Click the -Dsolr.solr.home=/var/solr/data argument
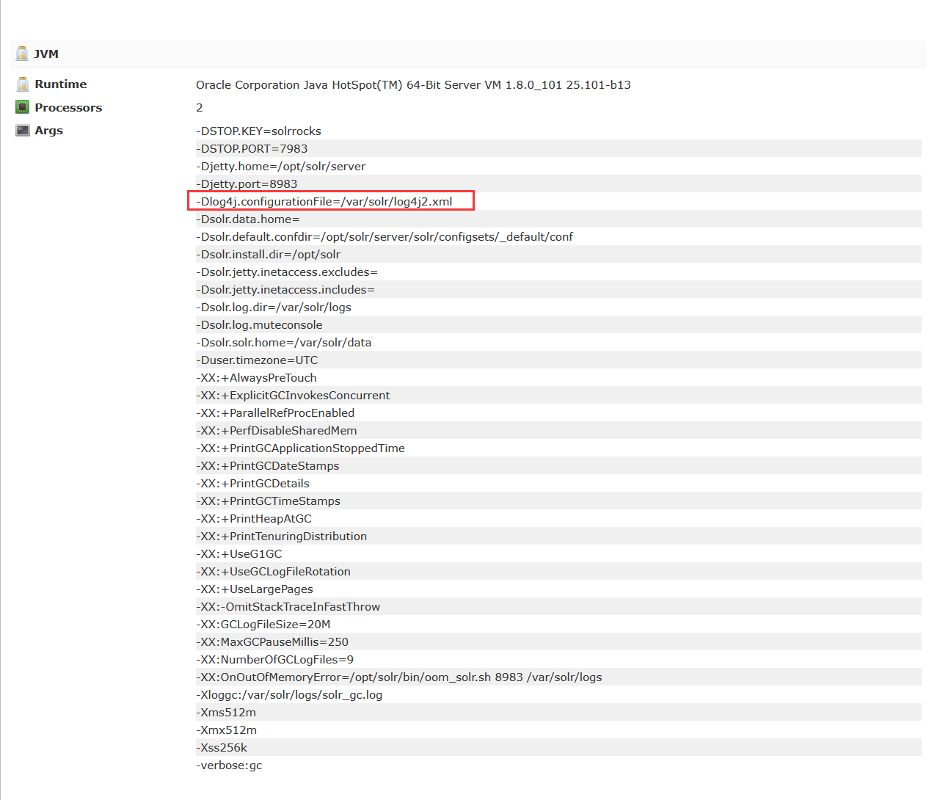 pos(283,343)
